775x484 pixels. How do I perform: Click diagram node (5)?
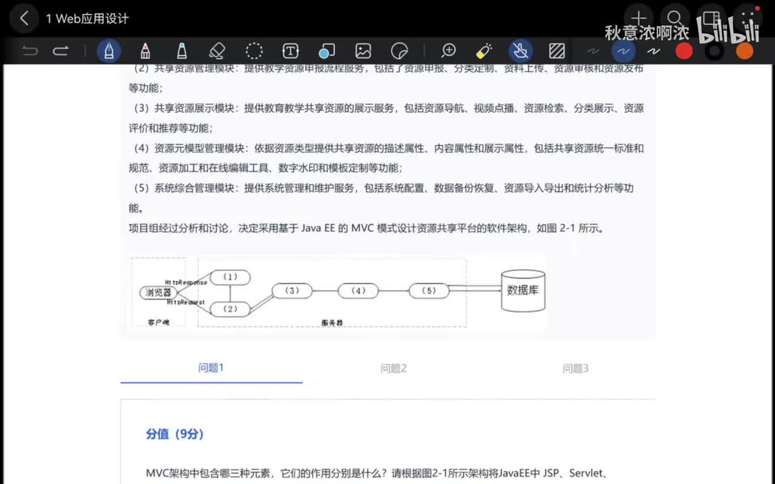(x=429, y=291)
